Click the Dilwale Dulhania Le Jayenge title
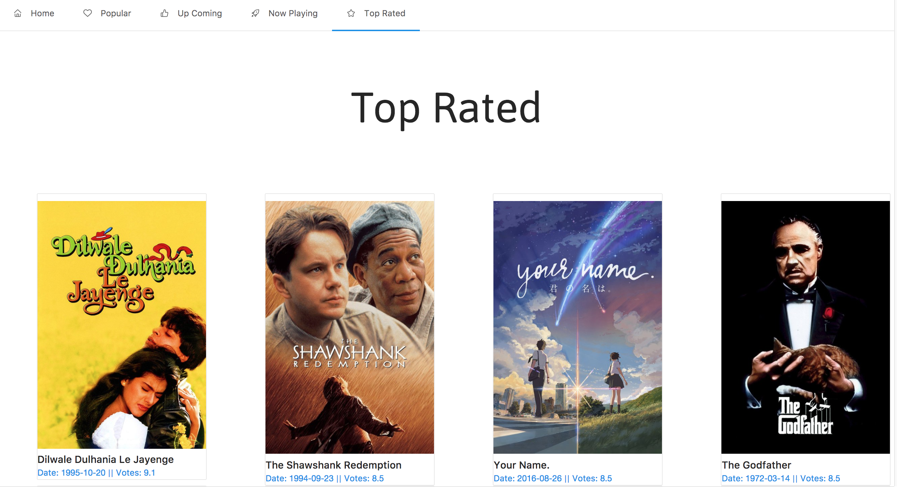Image resolution: width=897 pixels, height=487 pixels. (105, 459)
